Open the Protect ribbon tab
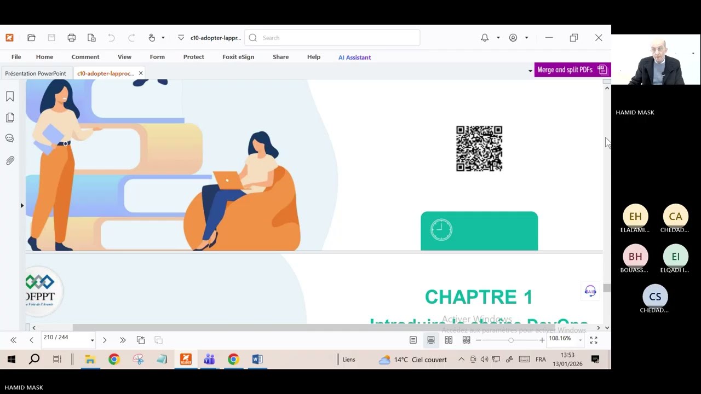Image resolution: width=701 pixels, height=394 pixels. click(194, 57)
